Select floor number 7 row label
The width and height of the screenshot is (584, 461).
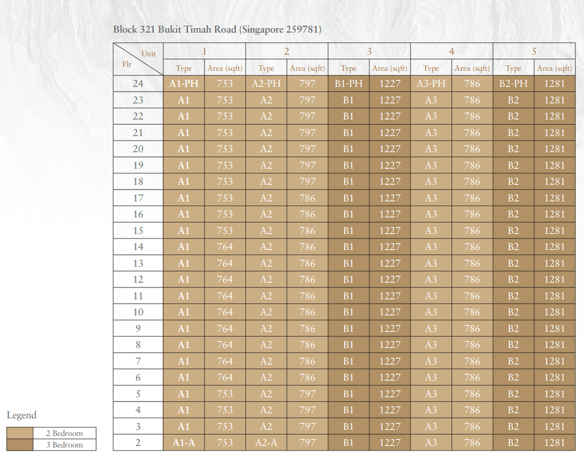138,361
